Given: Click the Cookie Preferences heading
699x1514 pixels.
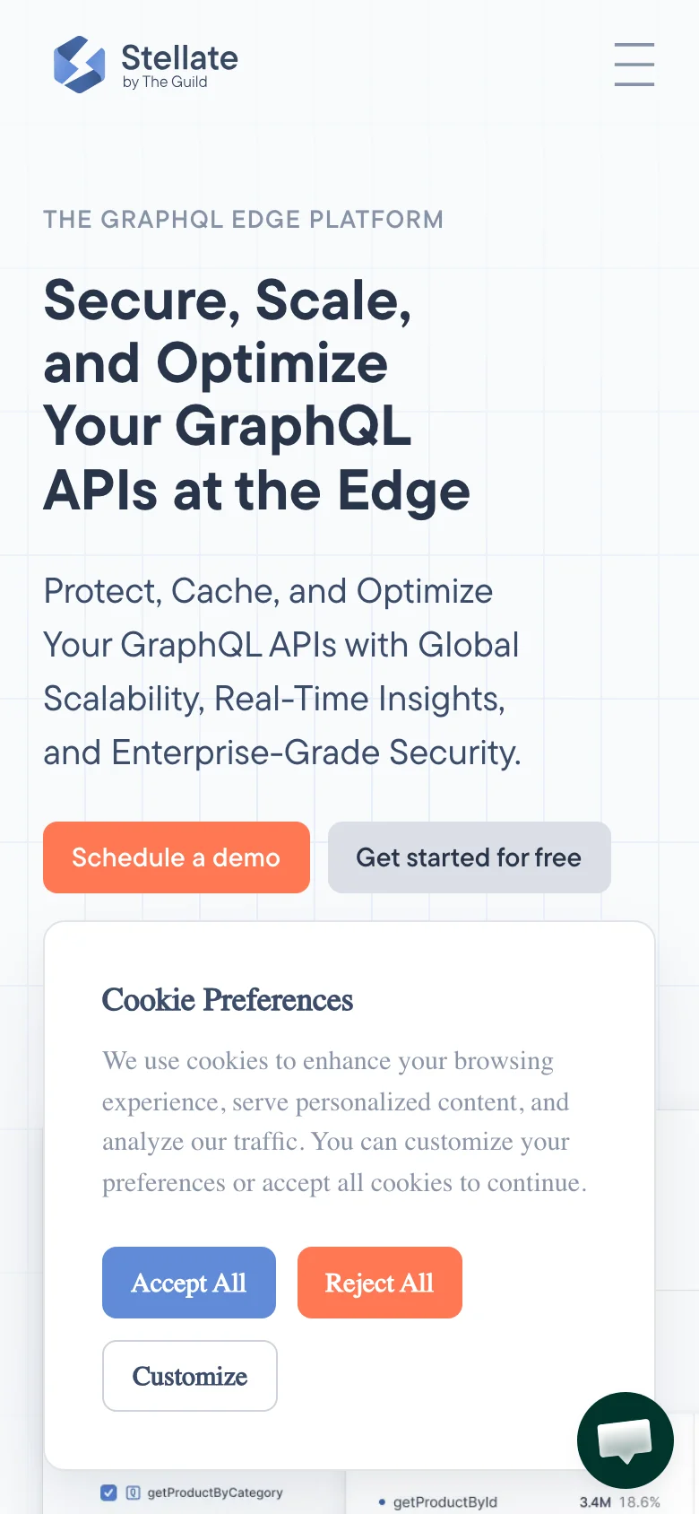Looking at the screenshot, I should tap(228, 1000).
